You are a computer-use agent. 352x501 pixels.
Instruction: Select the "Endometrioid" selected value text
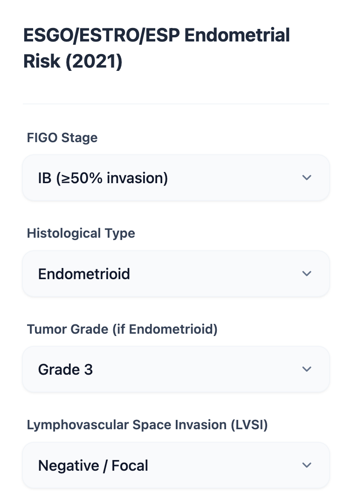[84, 274]
